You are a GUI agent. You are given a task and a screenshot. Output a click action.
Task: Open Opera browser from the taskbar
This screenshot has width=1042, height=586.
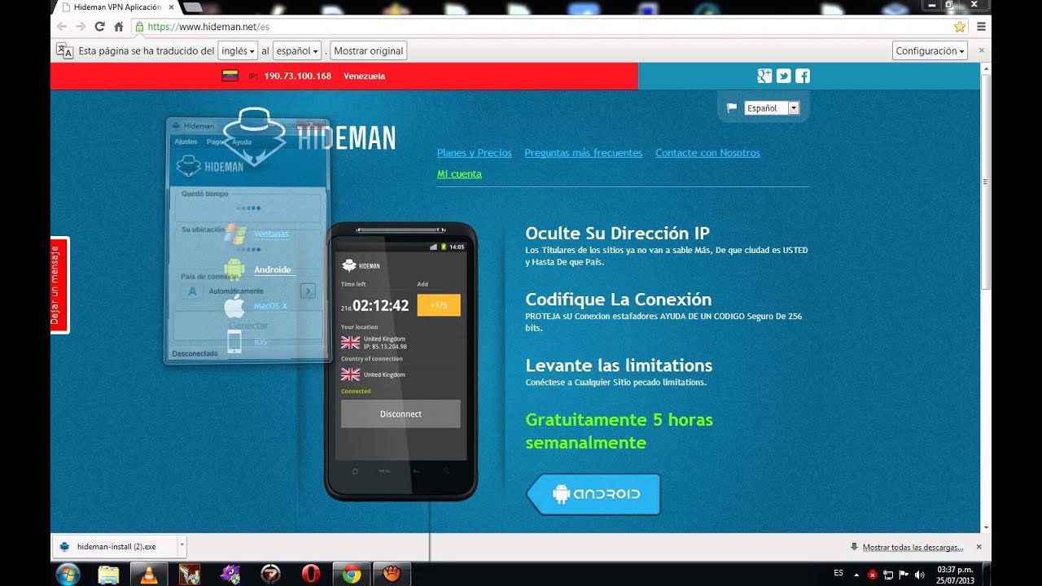[311, 574]
